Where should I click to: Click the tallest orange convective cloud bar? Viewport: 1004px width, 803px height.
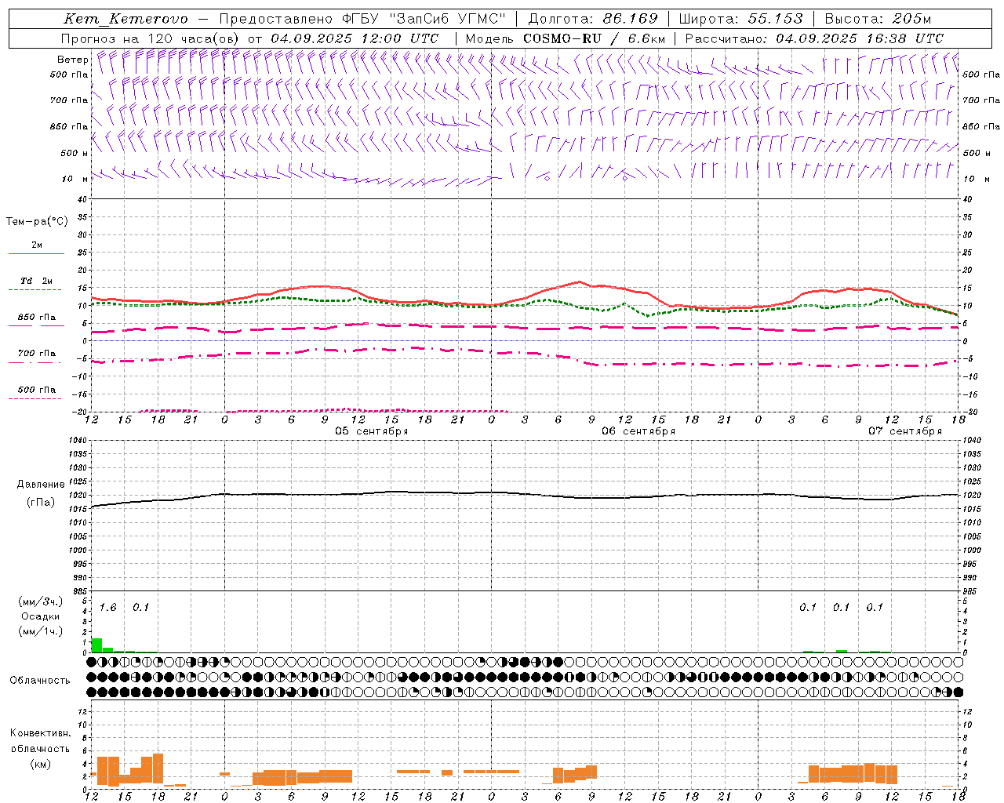point(158,769)
